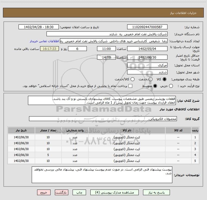Click the request creator field 'رضا شفیعی'
The width and height of the screenshot is (207, 200).
pos(114,41)
